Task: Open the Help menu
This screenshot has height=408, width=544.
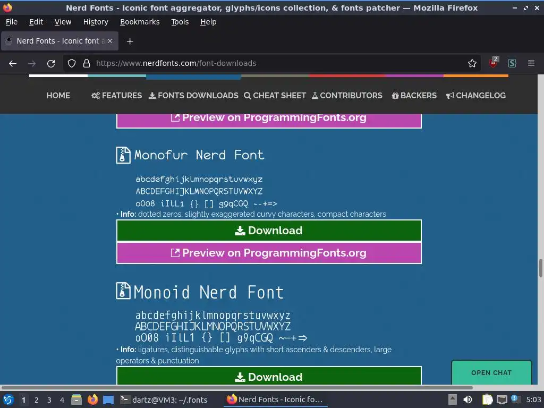Action: pyautogui.click(x=208, y=22)
